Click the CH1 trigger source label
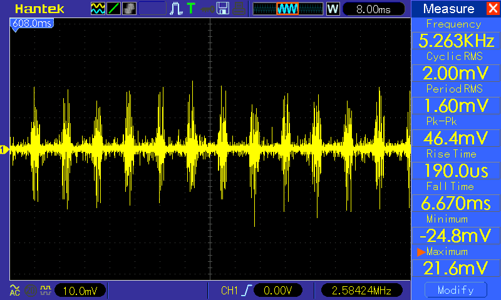 [x=229, y=291]
